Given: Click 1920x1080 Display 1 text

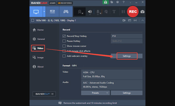Looking at the screenshot, I should 56,20.
